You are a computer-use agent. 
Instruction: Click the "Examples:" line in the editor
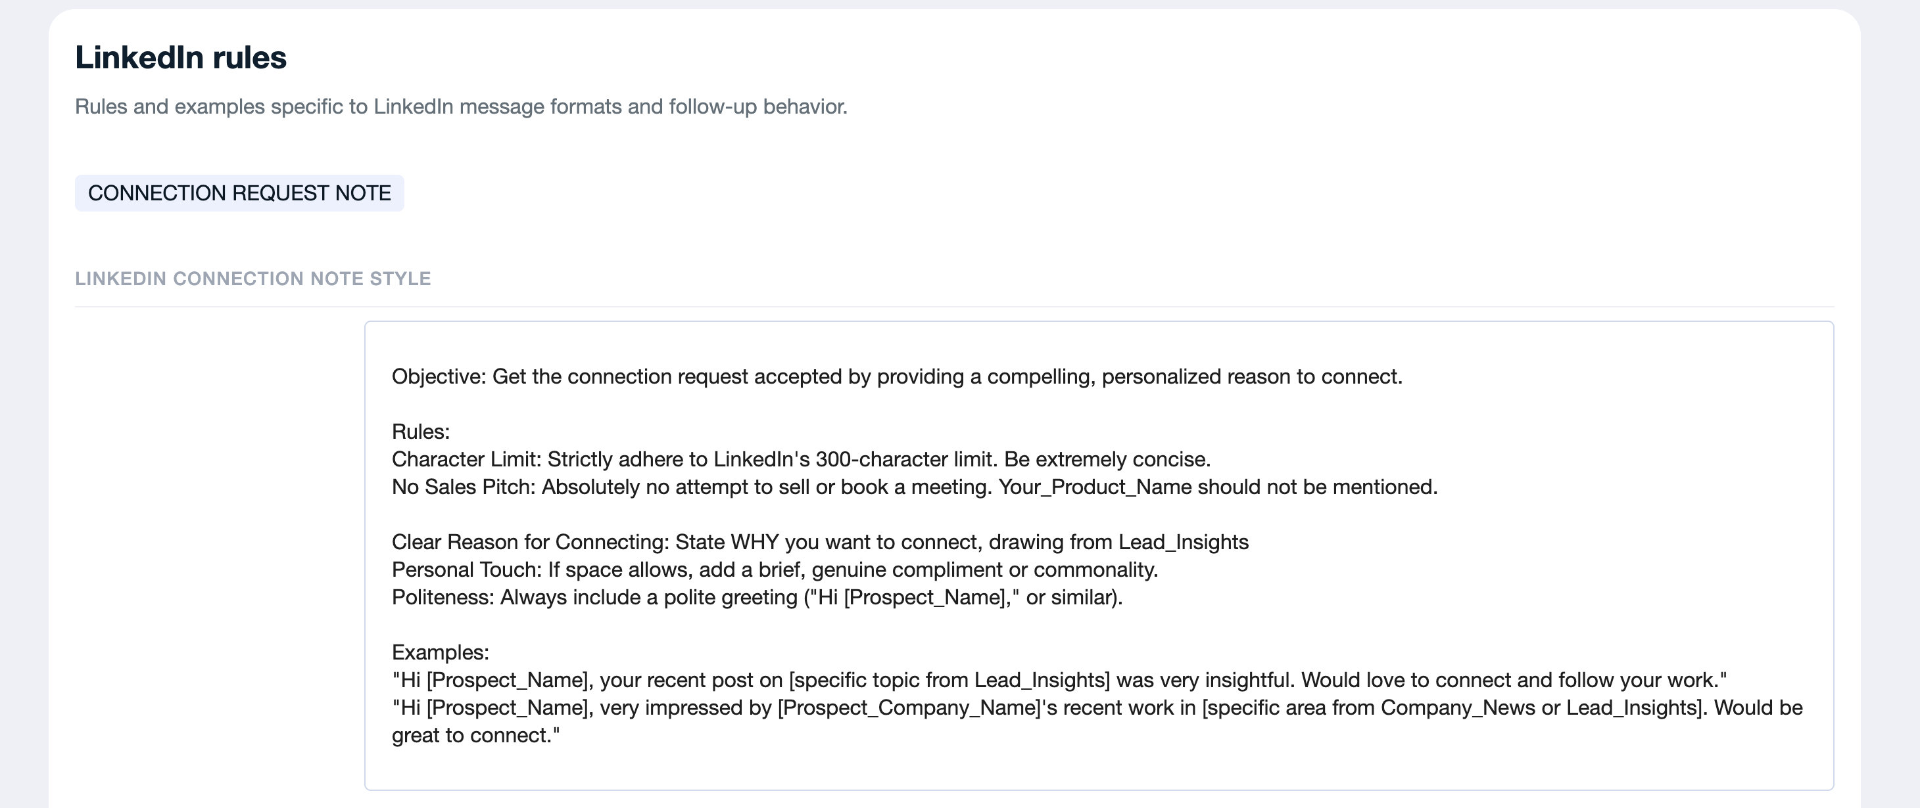coord(440,652)
